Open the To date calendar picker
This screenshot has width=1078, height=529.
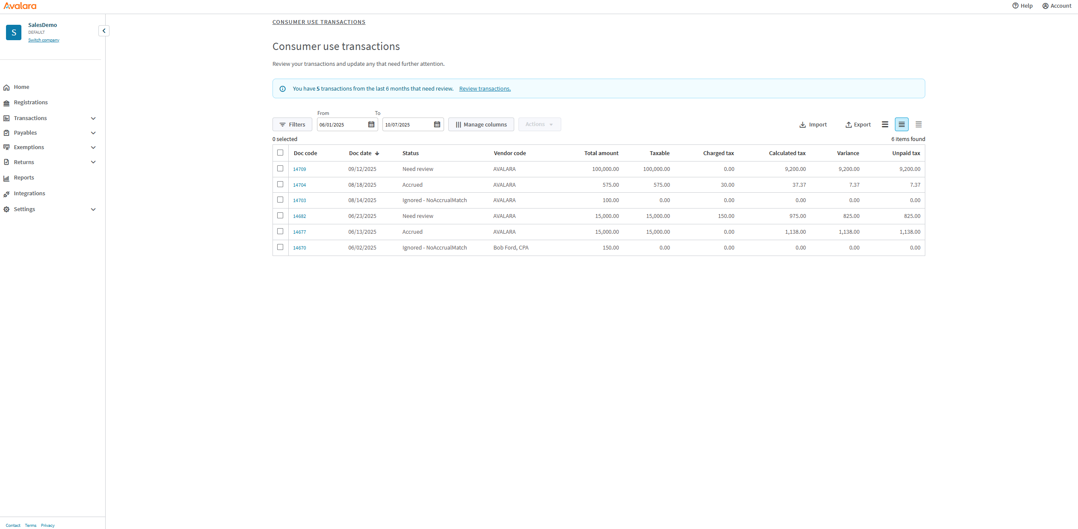point(437,124)
